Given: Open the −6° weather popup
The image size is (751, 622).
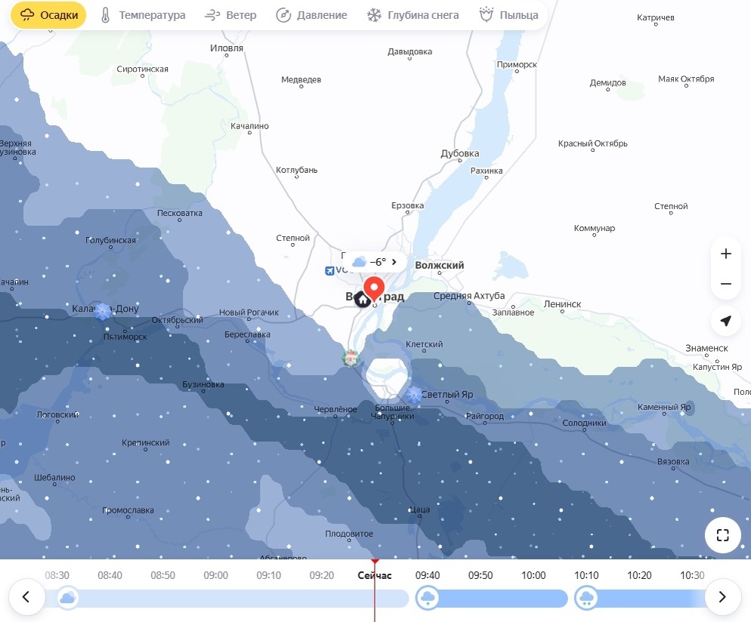Looking at the screenshot, I should coord(373,262).
